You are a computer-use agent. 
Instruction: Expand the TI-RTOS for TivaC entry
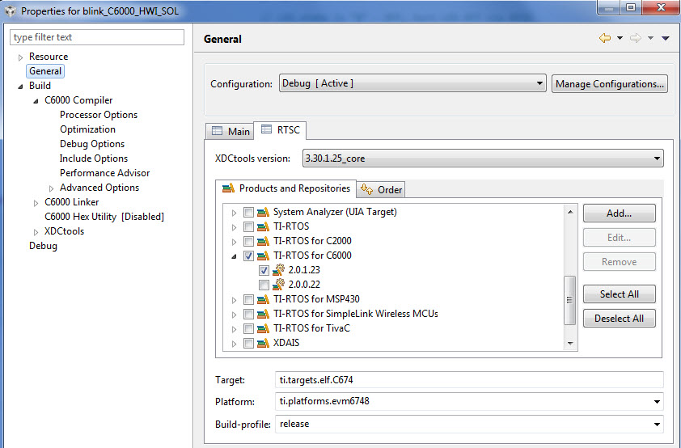point(234,329)
